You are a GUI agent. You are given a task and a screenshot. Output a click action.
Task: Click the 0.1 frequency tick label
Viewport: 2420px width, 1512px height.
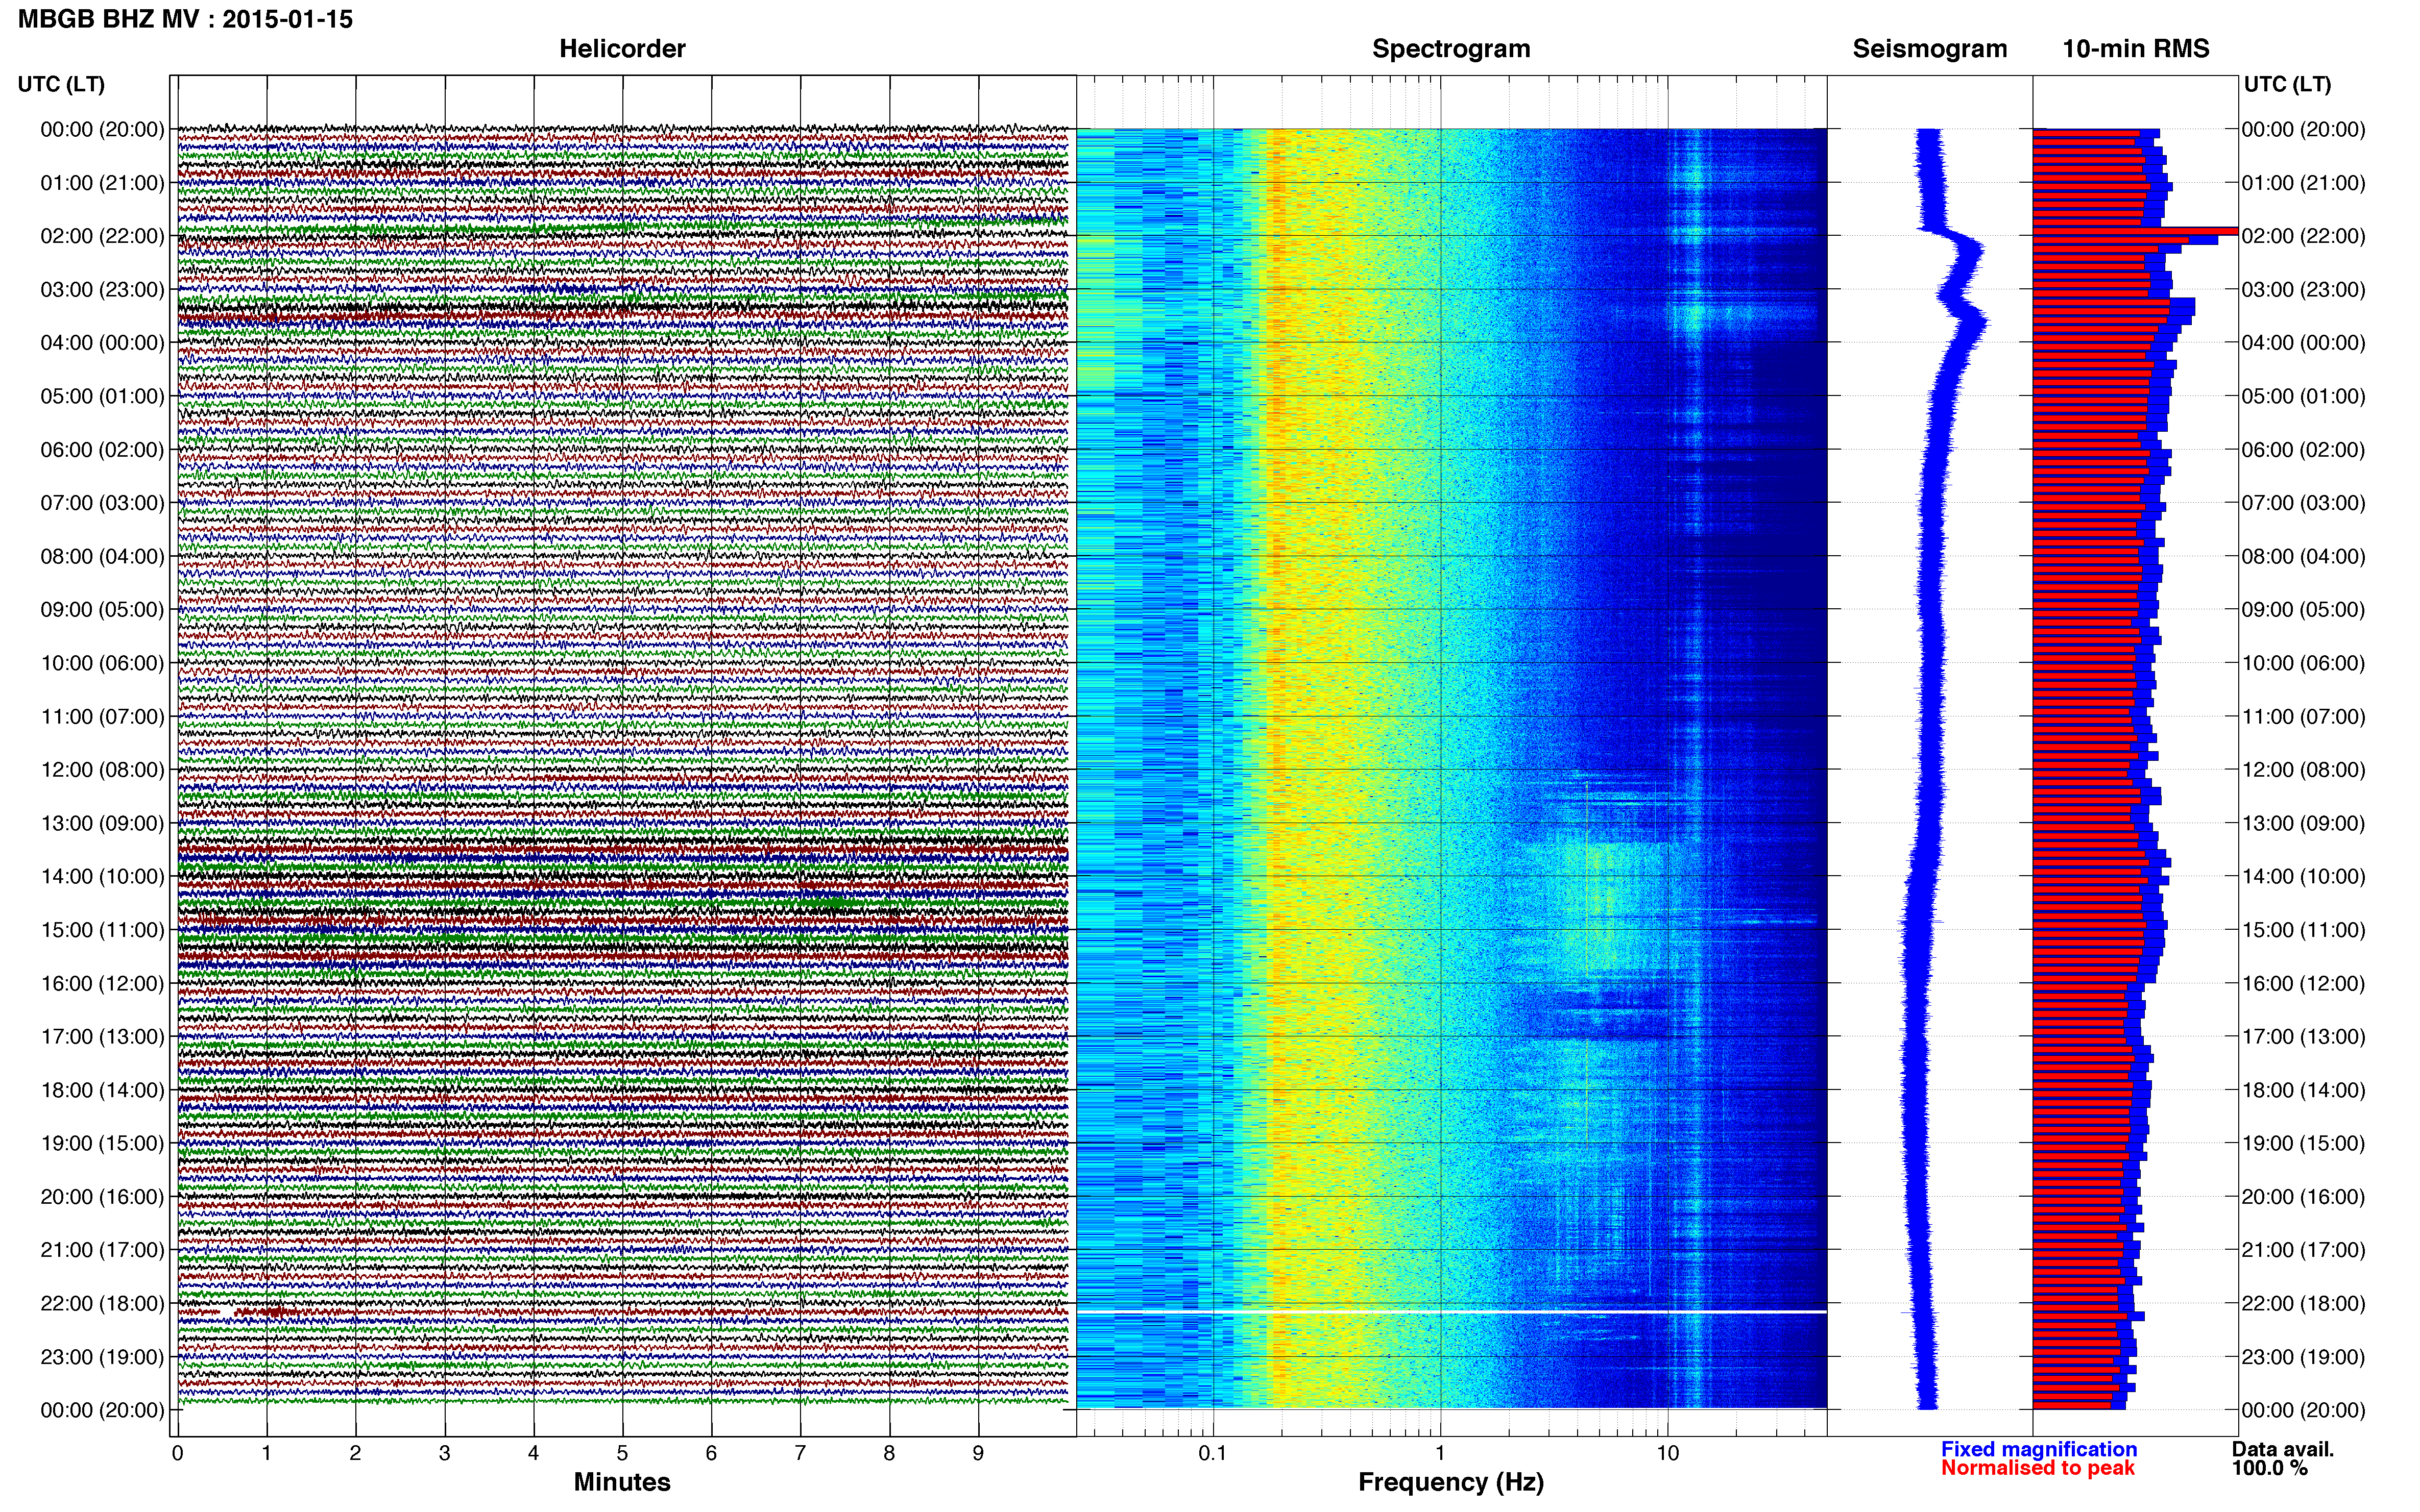coord(1213,1453)
